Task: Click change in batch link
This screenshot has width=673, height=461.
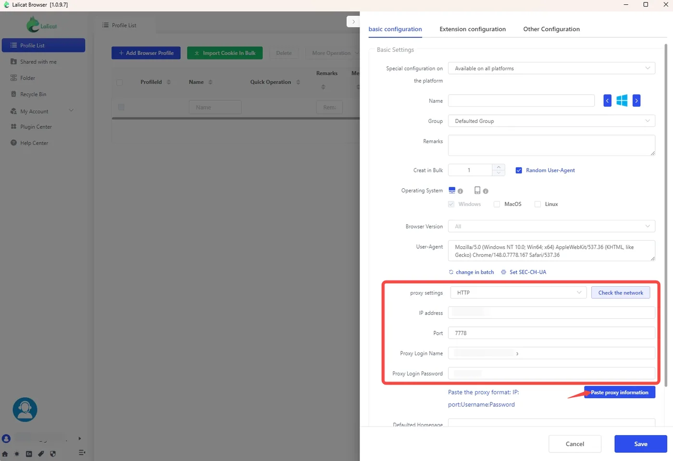Action: pos(471,272)
